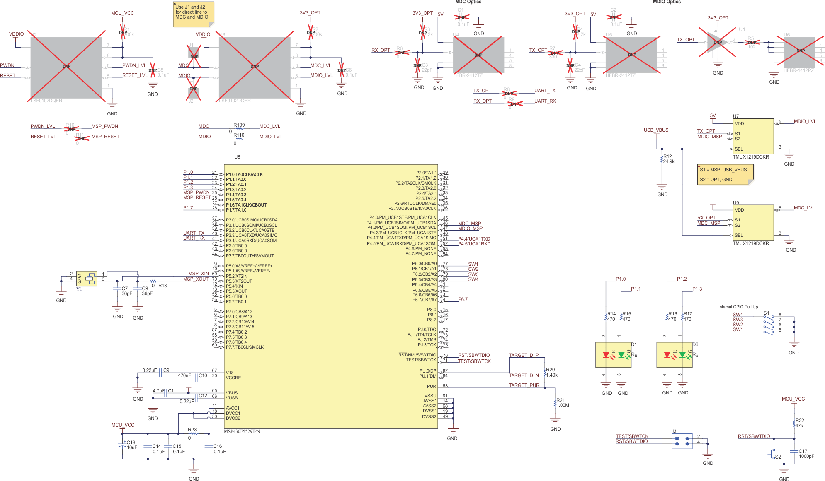This screenshot has height=481, width=825.
Task: Click the MSP_RESET label beside R11
Action: 105,137
